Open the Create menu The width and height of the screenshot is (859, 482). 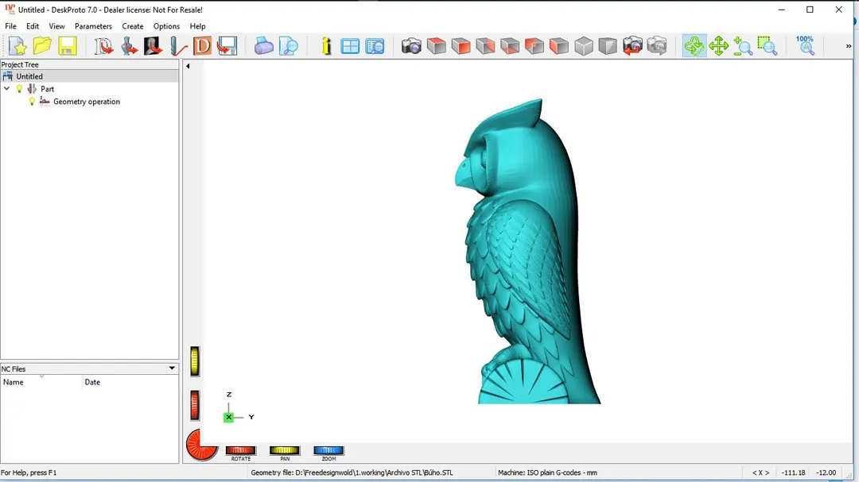tap(133, 26)
